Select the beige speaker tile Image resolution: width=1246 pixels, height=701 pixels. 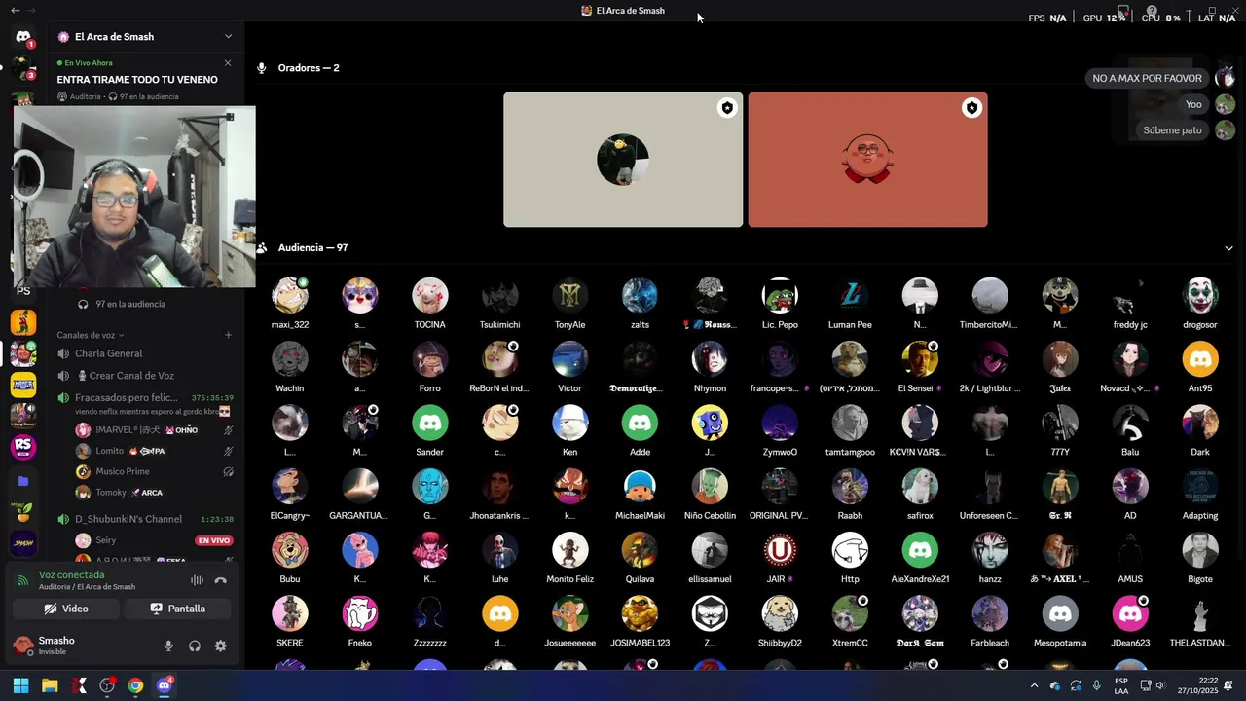[x=623, y=160]
